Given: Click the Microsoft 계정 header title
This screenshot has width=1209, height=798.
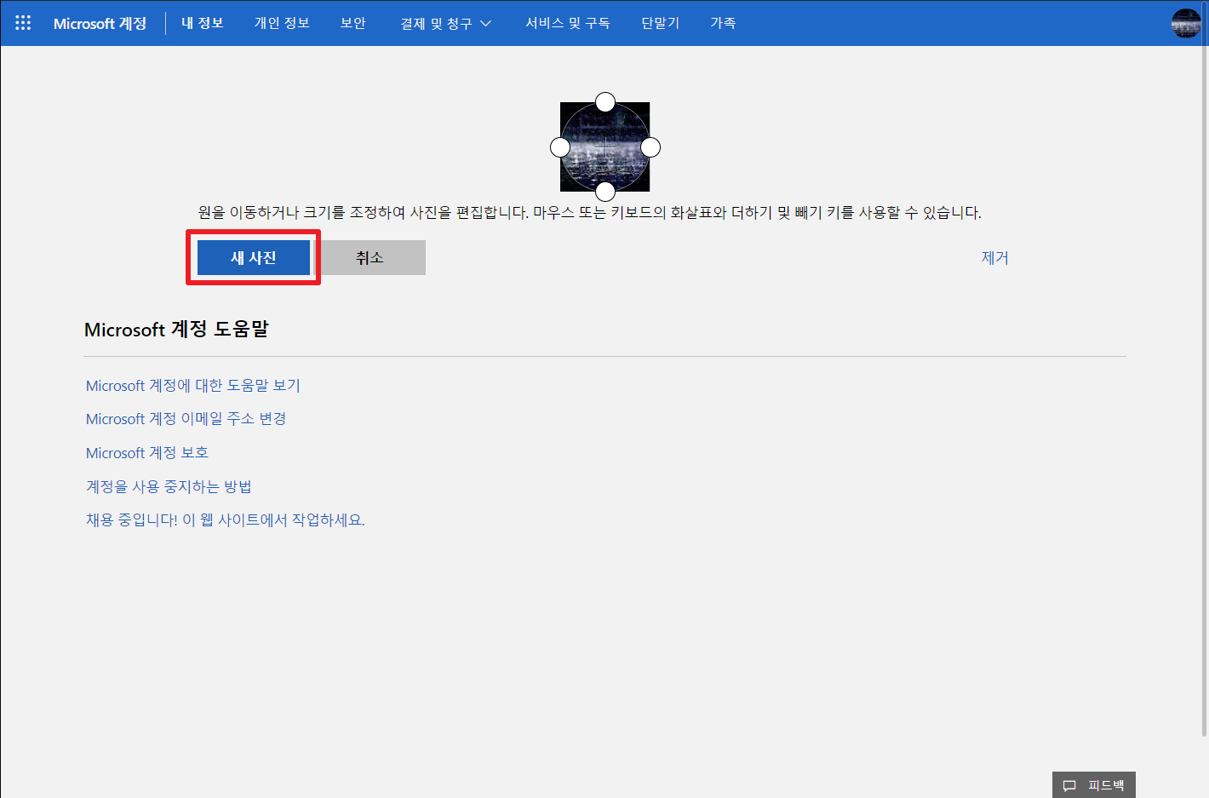Looking at the screenshot, I should point(100,23).
